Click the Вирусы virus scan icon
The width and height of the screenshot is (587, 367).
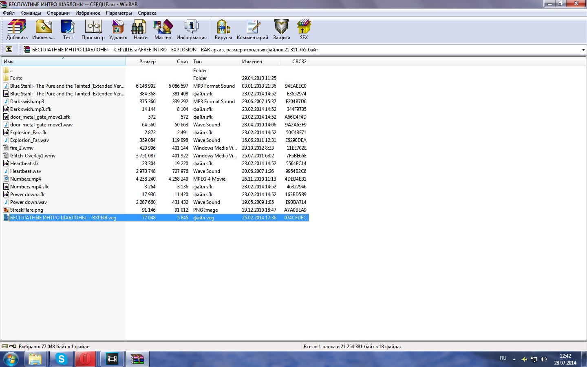(x=223, y=30)
